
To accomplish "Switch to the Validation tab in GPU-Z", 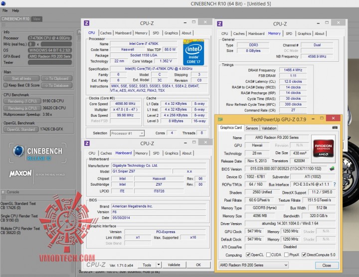I will pos(269,128).
